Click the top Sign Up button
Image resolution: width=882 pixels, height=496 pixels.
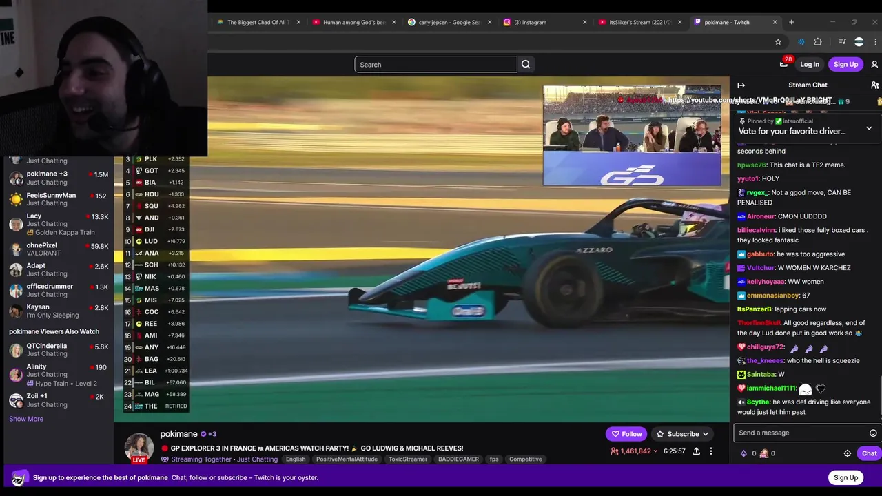pos(845,64)
